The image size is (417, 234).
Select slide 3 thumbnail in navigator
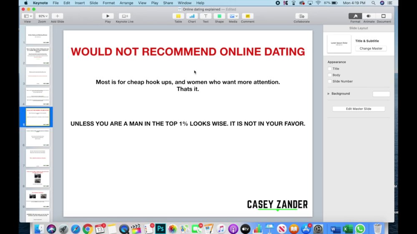point(38,76)
